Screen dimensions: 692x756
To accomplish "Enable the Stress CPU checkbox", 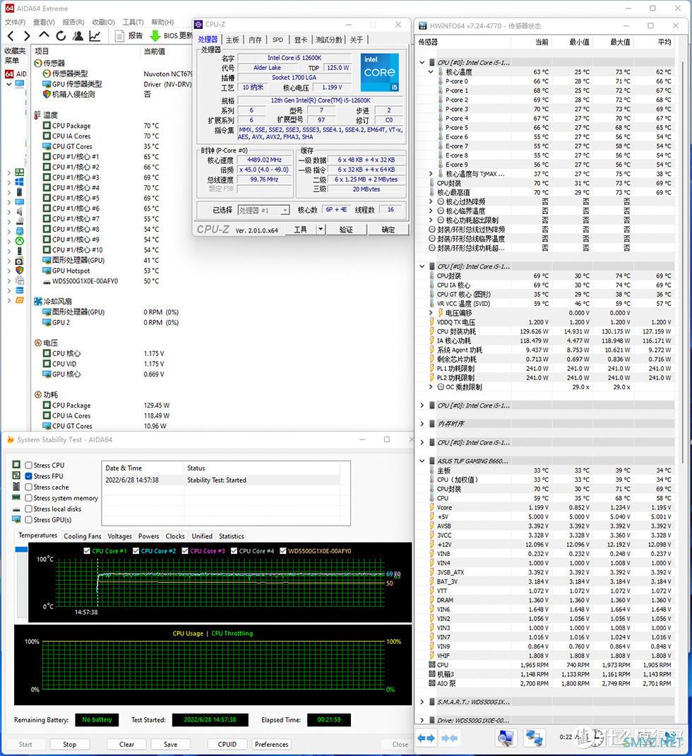I will [29, 466].
